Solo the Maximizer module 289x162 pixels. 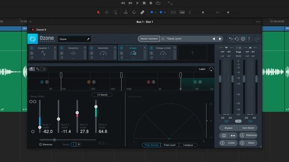[x=92, y=53]
